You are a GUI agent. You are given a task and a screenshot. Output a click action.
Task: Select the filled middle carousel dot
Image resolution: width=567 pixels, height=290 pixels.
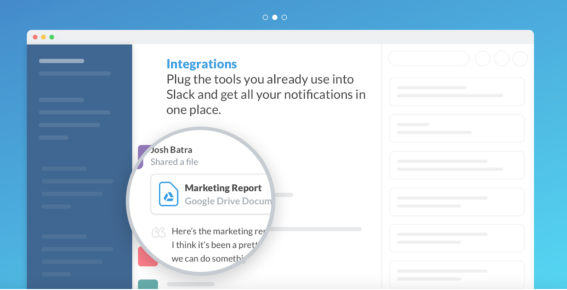click(x=275, y=17)
